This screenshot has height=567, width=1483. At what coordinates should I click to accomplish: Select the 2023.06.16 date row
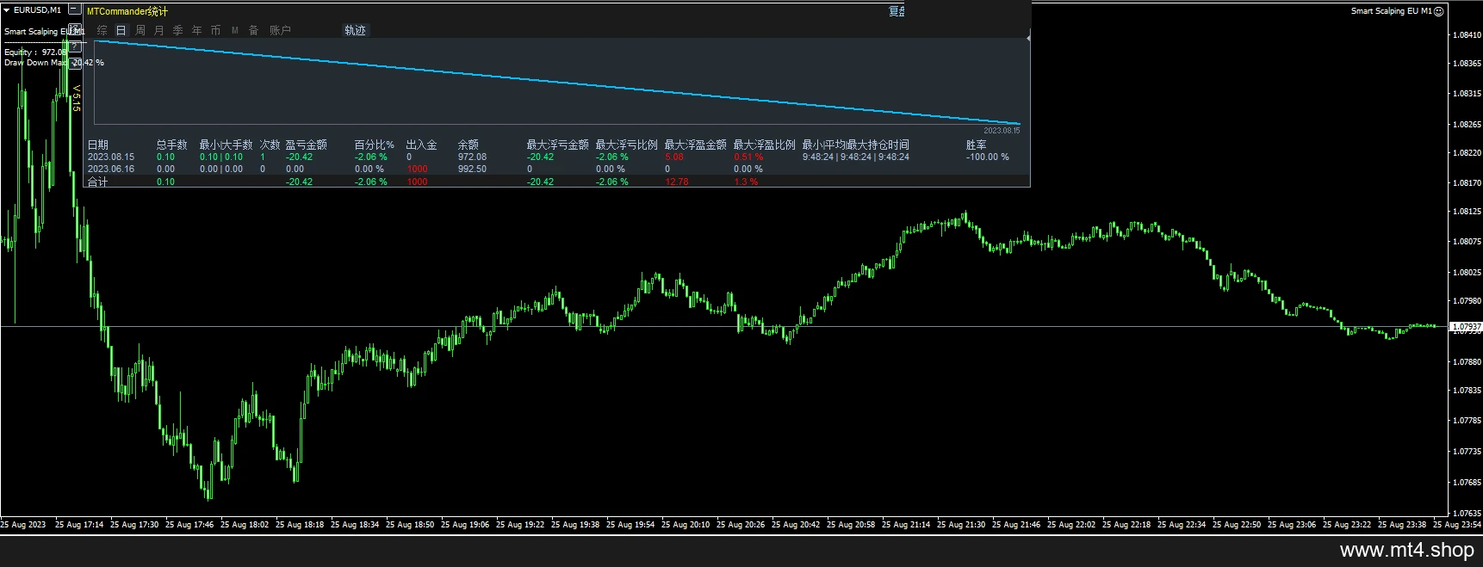111,169
